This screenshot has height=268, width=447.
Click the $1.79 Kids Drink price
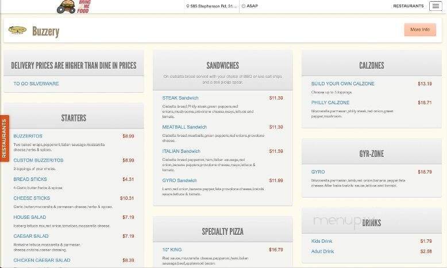(426, 241)
